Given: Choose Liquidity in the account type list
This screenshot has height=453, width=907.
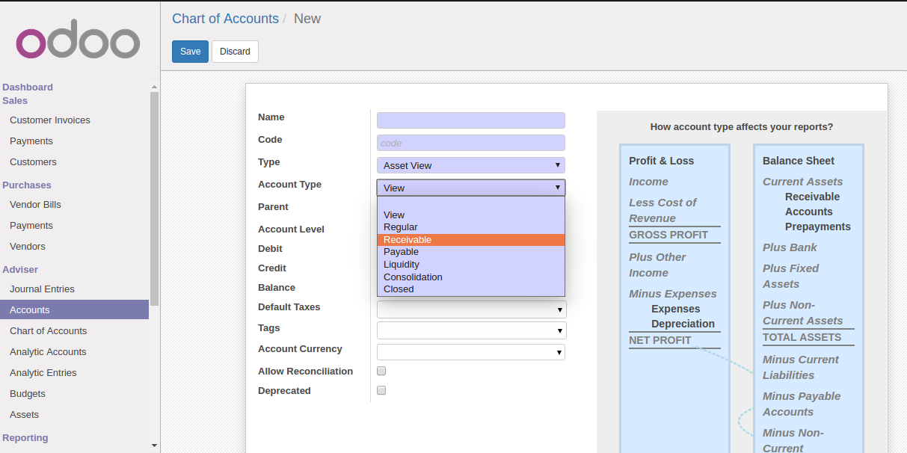Looking at the screenshot, I should [470, 265].
